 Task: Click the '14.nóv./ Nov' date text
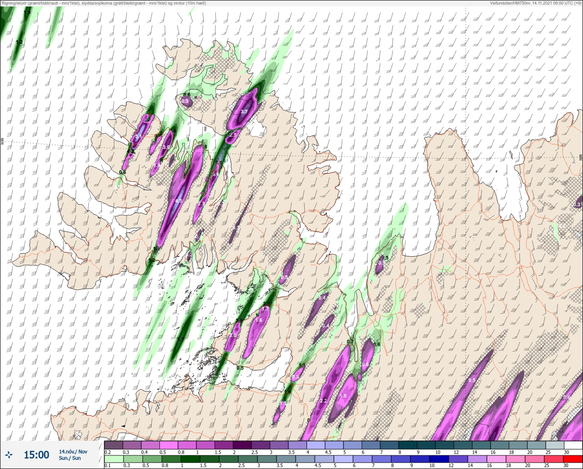pyautogui.click(x=73, y=451)
